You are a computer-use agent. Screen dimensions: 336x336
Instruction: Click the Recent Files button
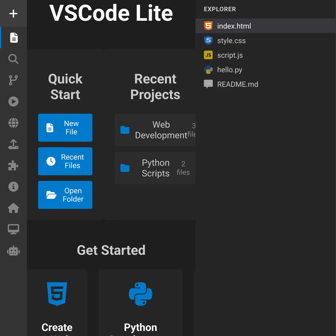(x=65, y=161)
